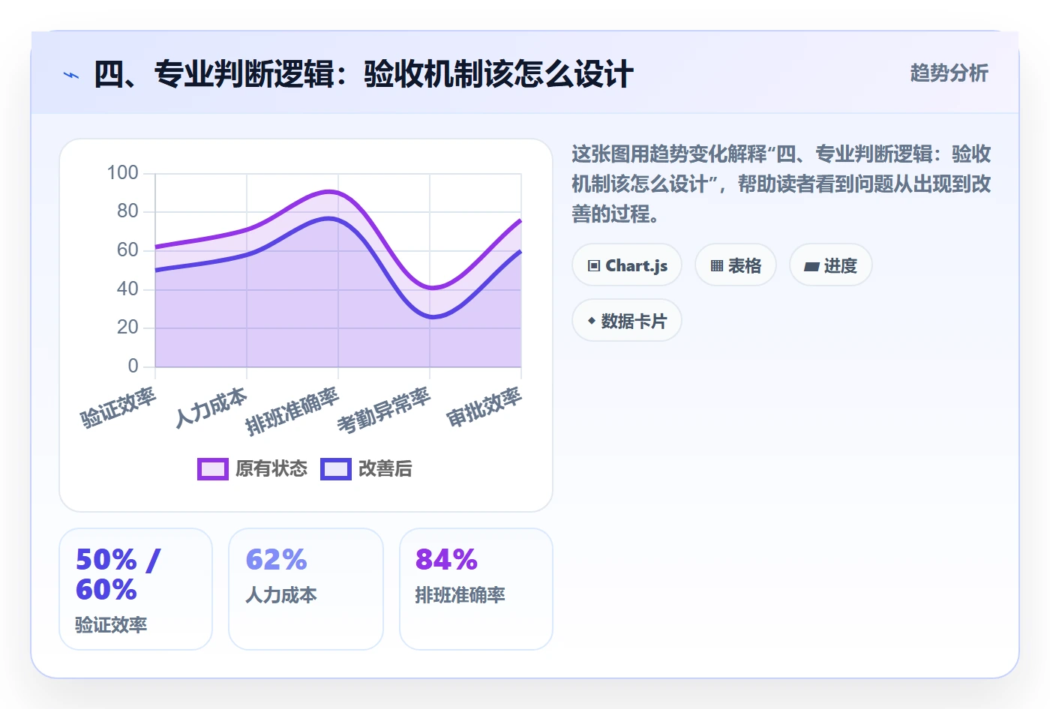Image resolution: width=1050 pixels, height=709 pixels.
Task: Click the 原有状态 legend label
Action: click(271, 469)
